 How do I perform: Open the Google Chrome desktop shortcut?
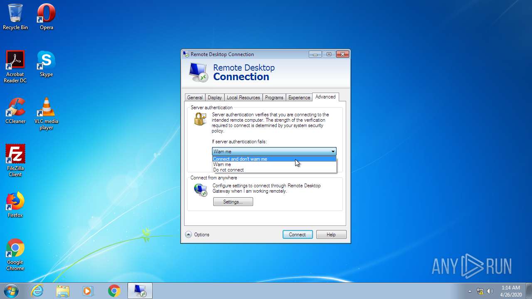coord(15,254)
